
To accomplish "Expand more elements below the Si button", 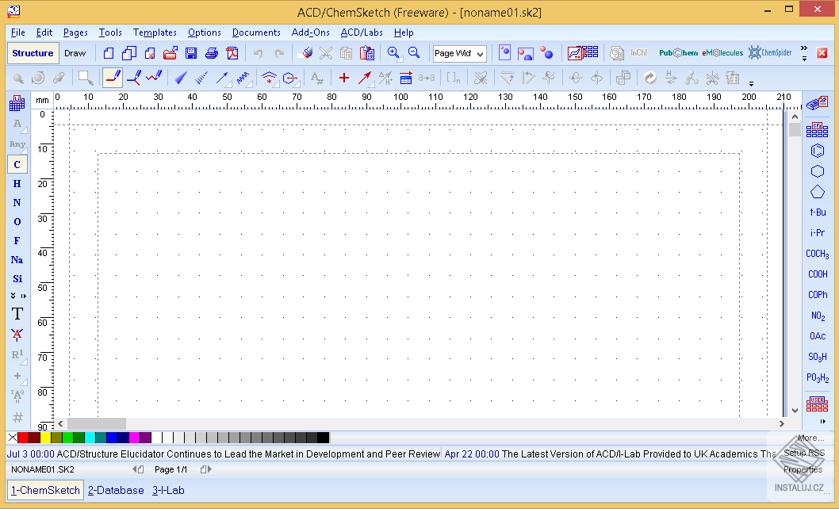I will tap(13, 296).
